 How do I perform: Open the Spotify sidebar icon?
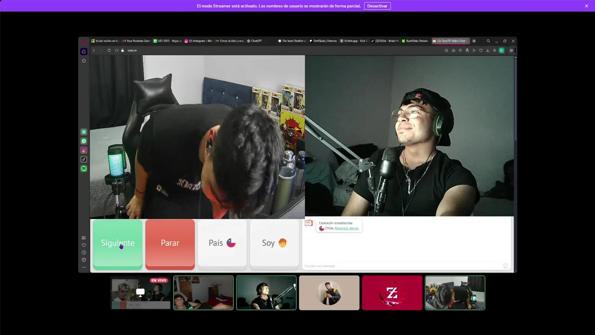pyautogui.click(x=84, y=168)
